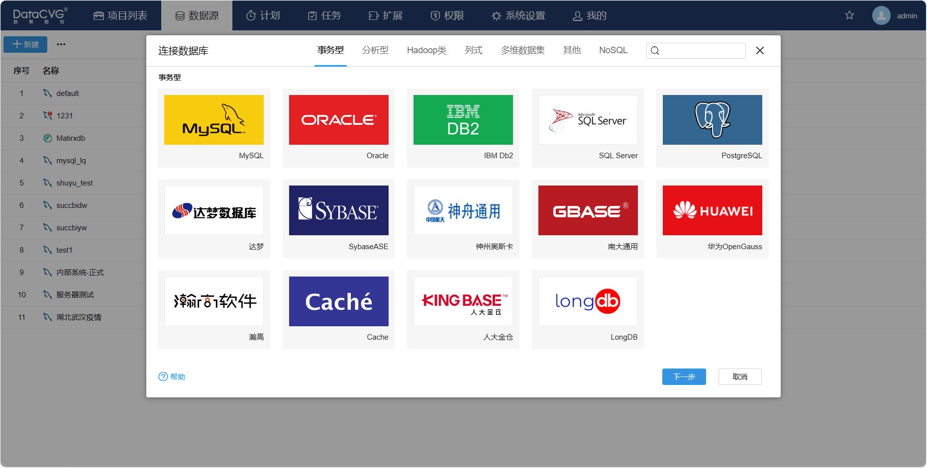Pick the 瀚高软件 logo tile
927x468 pixels.
(214, 301)
